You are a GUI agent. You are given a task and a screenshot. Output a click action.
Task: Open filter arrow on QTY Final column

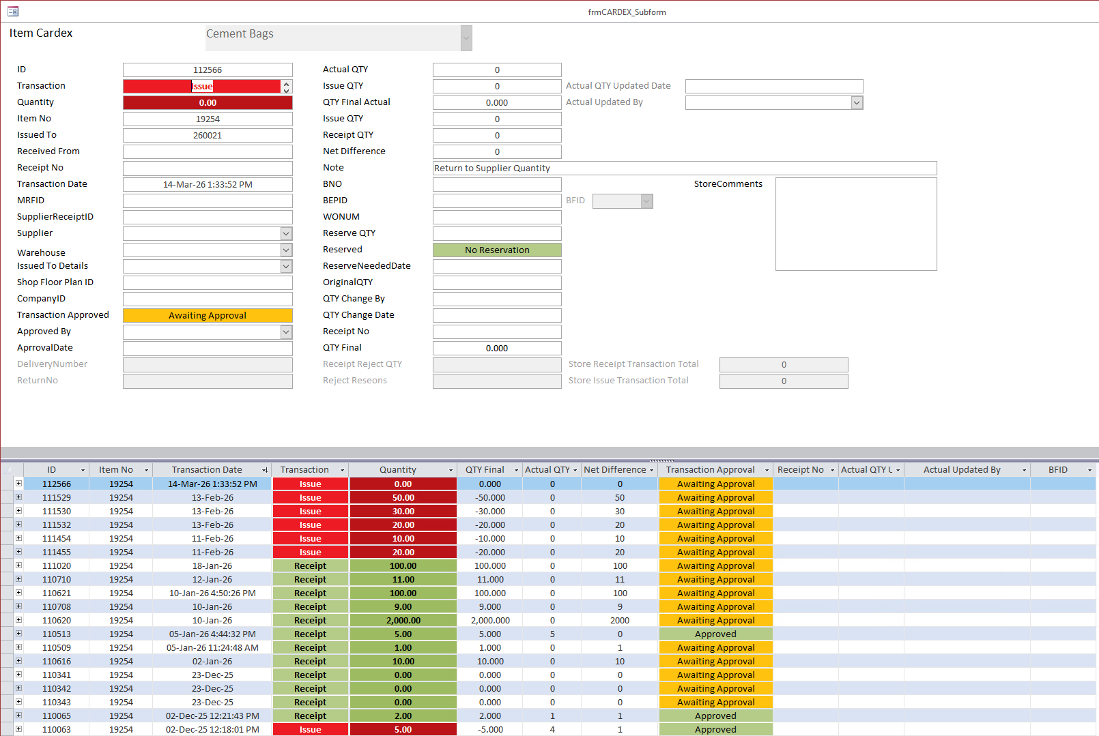(516, 470)
